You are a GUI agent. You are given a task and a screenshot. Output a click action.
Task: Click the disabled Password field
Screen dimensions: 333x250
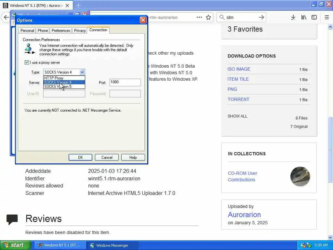pyautogui.click(x=125, y=93)
